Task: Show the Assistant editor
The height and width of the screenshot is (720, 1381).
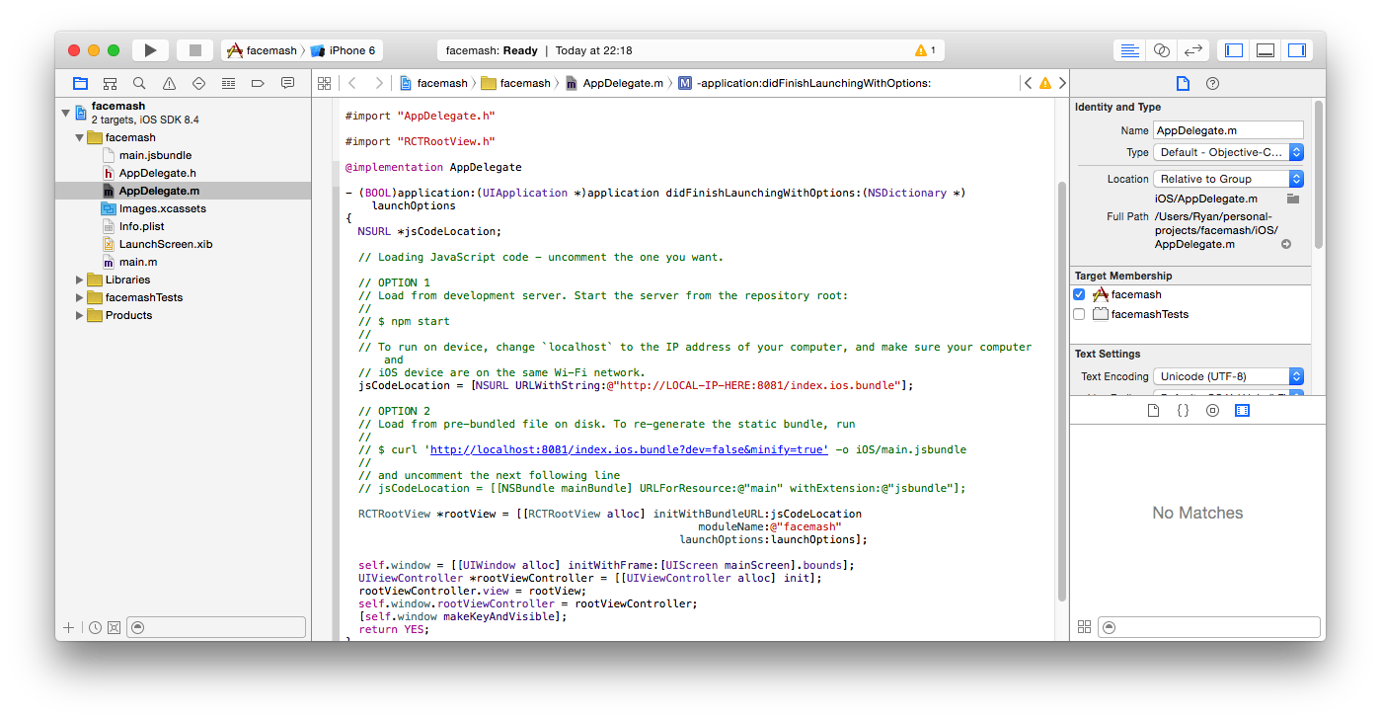Action: [x=1162, y=50]
